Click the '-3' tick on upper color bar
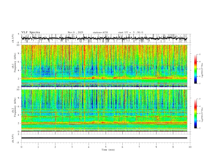Screen dimensions: 214x165 pos(199,54)
